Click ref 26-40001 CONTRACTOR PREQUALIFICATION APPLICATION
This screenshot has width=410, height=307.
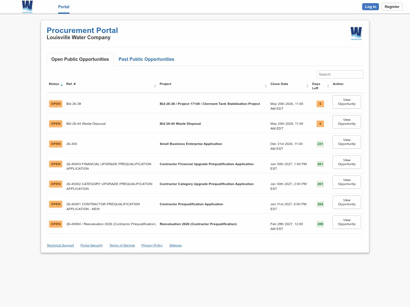pyautogui.click(x=103, y=206)
